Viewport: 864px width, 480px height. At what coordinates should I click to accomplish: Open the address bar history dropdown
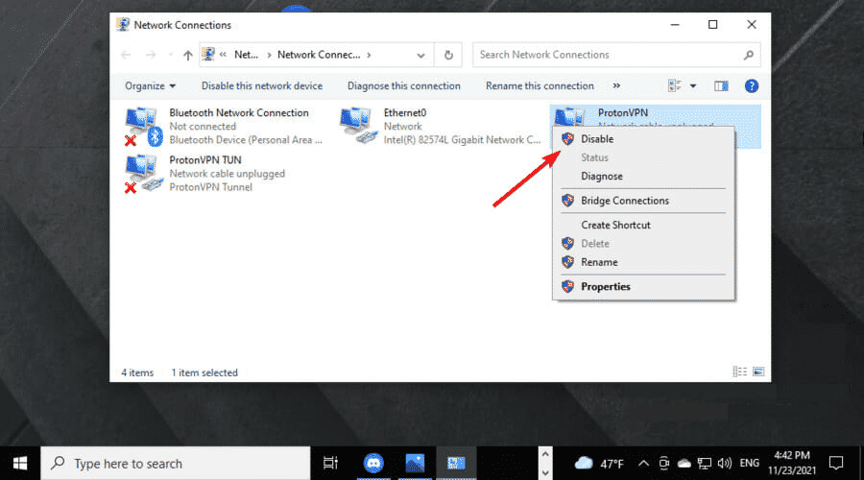tap(421, 55)
